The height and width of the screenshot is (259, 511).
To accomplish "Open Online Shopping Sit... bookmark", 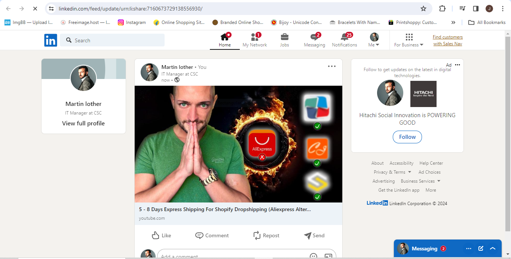I will 179,22.
